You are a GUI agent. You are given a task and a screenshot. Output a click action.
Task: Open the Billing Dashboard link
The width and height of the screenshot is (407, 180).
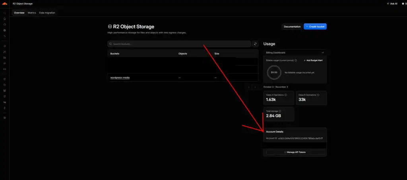coord(275,53)
